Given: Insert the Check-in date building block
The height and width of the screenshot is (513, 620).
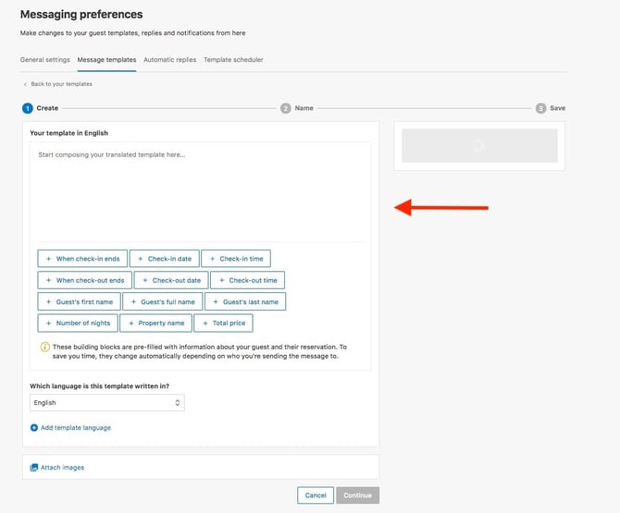Looking at the screenshot, I should pyautogui.click(x=165, y=259).
